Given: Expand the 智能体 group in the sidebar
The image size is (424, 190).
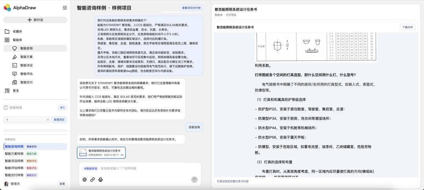Looking at the screenshot, I should tap(17, 40).
